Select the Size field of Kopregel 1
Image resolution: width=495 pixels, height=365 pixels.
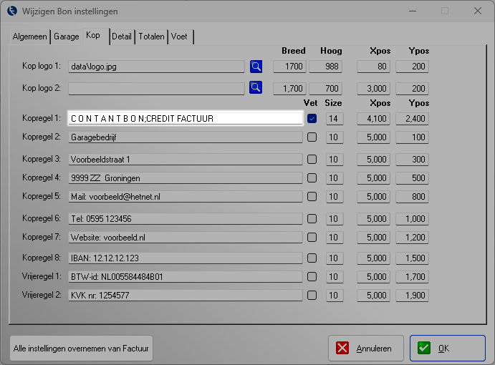click(x=333, y=119)
